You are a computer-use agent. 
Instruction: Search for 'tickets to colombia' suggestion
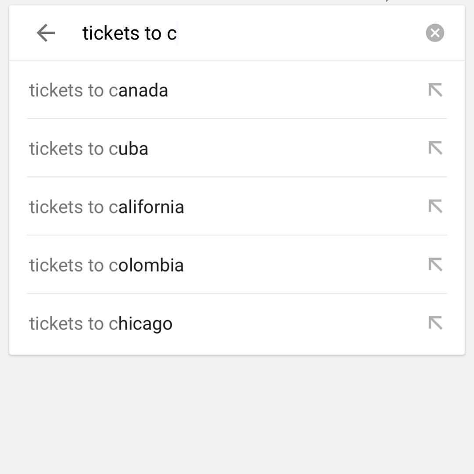237,265
